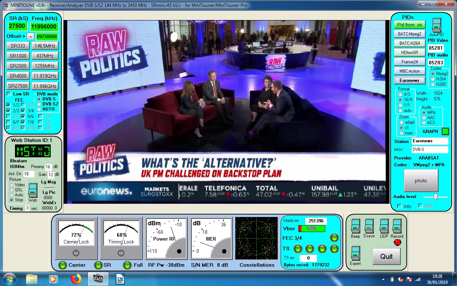457x286 pixels.
Task: Click the document app taskbar icon
Action: (120, 278)
